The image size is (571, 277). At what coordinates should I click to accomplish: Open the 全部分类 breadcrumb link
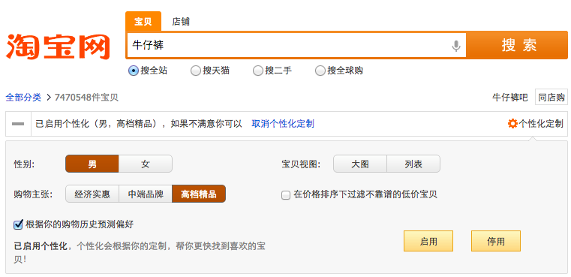tap(23, 98)
